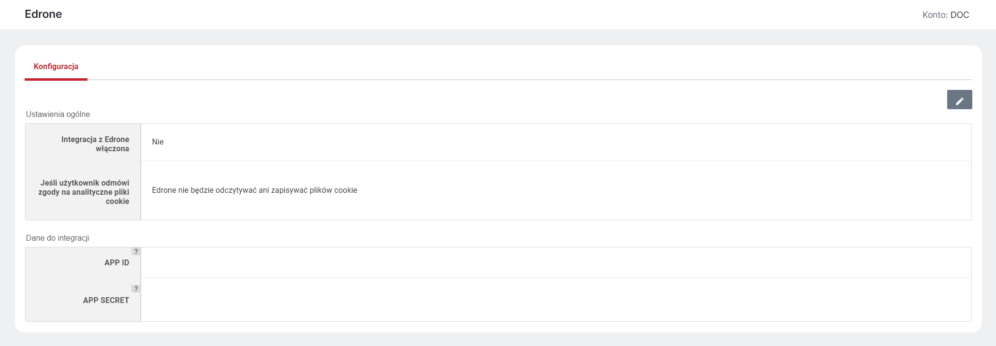The height and width of the screenshot is (346, 996).
Task: Click the 'Integracja z Edrone' row's value cell
Action: click(556, 142)
